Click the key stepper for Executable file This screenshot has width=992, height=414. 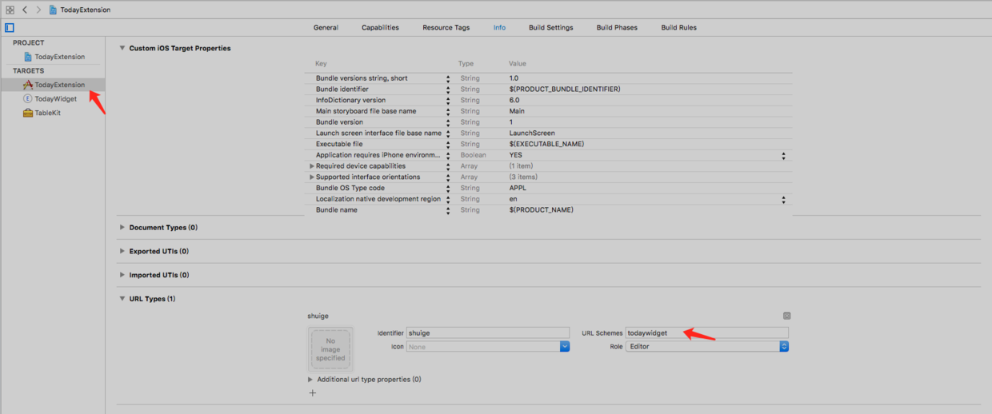point(448,145)
